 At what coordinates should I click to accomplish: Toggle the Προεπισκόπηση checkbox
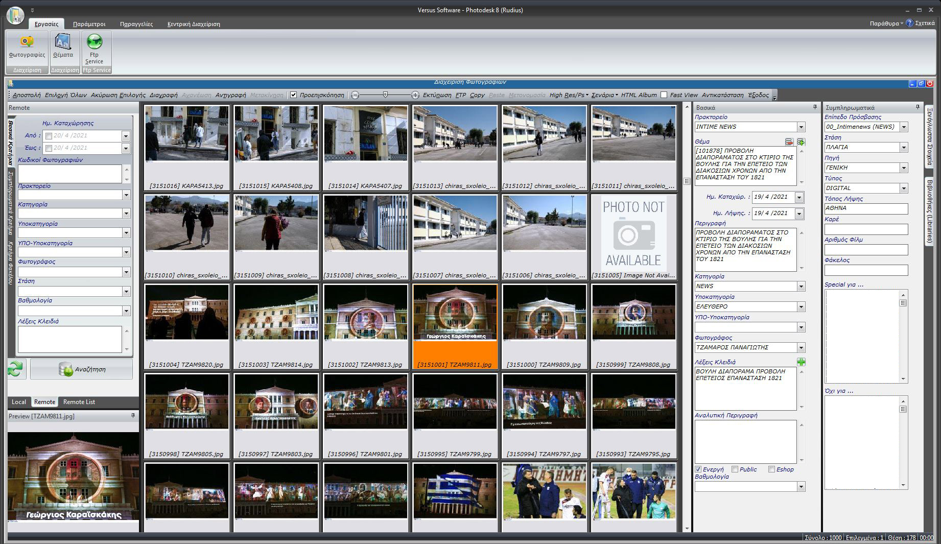click(294, 95)
